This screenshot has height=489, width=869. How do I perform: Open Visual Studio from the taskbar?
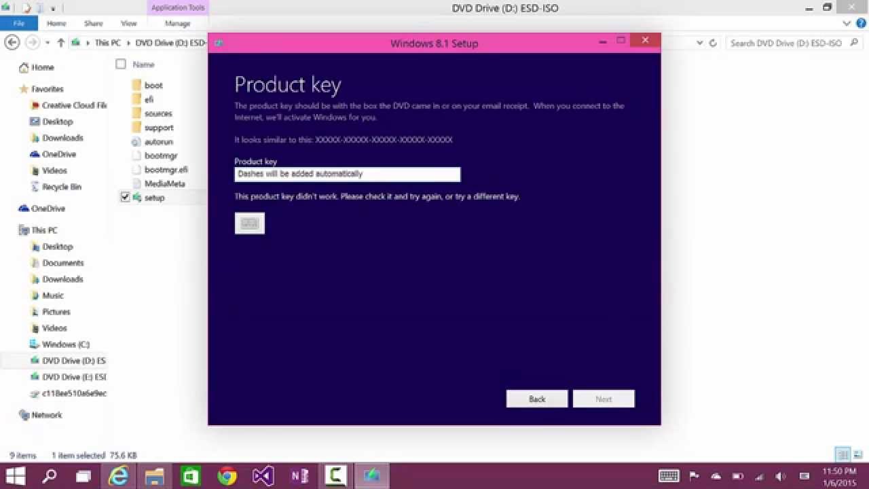pyautogui.click(x=263, y=476)
